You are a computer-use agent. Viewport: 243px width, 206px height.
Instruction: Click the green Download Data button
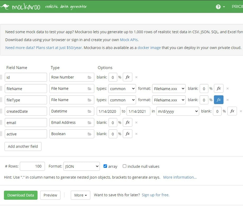coord(21,195)
